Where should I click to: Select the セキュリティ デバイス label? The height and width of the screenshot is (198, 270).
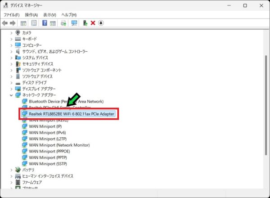tap(38, 64)
